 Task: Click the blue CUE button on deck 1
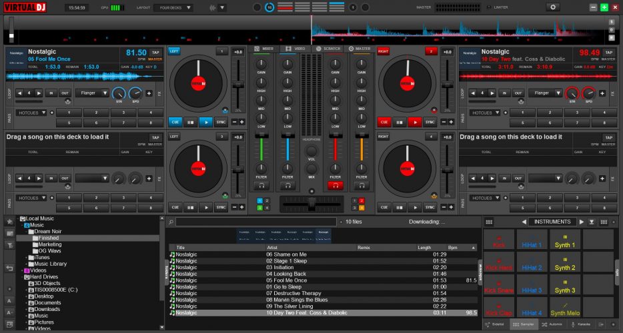[x=175, y=123]
